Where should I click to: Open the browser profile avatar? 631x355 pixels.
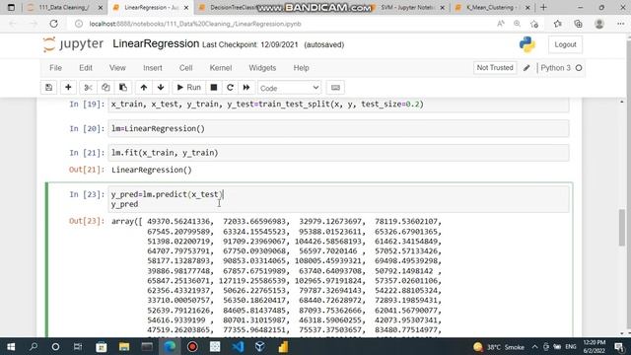[x=599, y=24]
